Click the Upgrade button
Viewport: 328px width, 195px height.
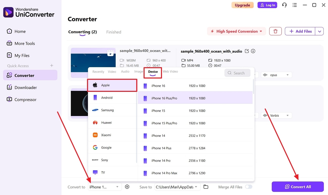[x=242, y=5]
